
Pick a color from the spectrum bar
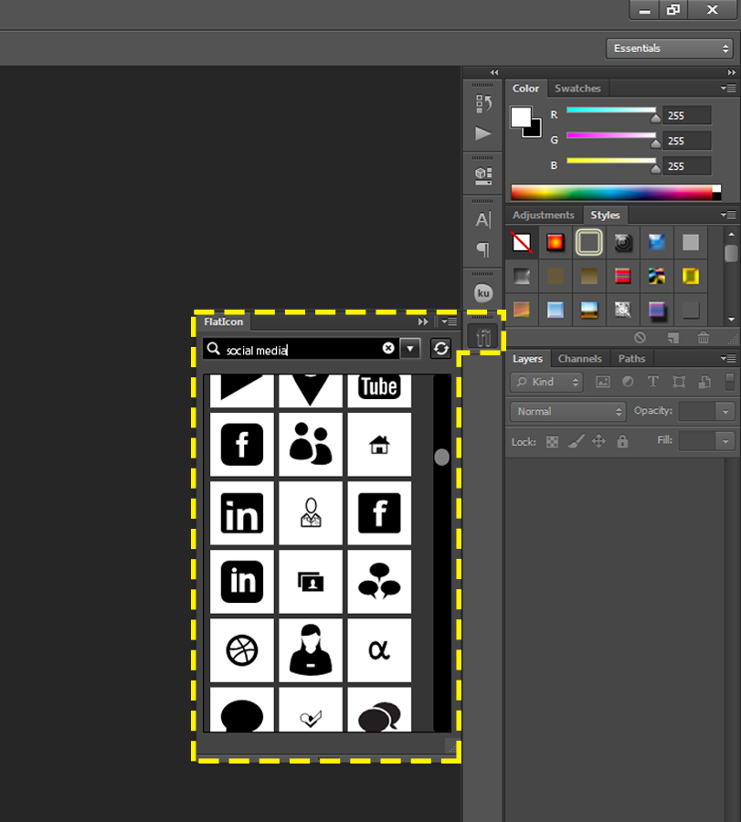(612, 192)
